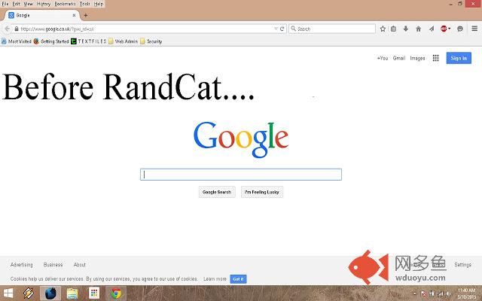Screen dimensions: 482x301
Task: Open the Security bookmark folder
Action: click(x=151, y=41)
